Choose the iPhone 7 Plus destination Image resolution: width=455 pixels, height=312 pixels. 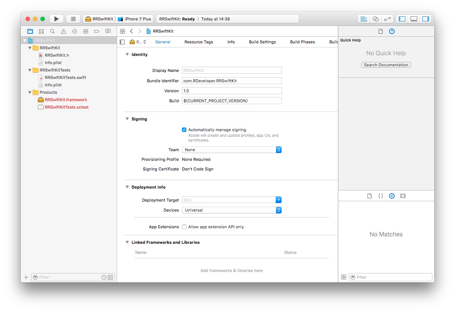135,19
